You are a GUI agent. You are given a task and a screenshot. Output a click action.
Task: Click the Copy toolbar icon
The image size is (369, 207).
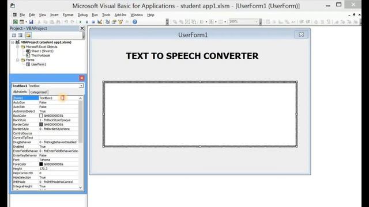coord(46,22)
